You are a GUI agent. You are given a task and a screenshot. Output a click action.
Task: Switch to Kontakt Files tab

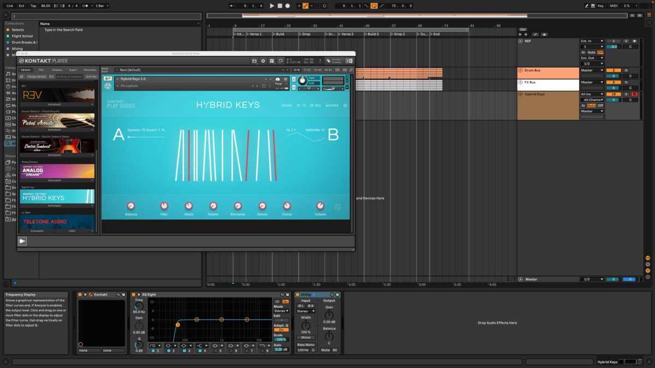pos(41,70)
